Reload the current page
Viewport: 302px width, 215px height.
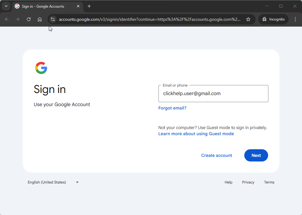coord(29,19)
